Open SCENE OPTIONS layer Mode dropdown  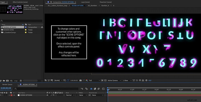click(70, 95)
